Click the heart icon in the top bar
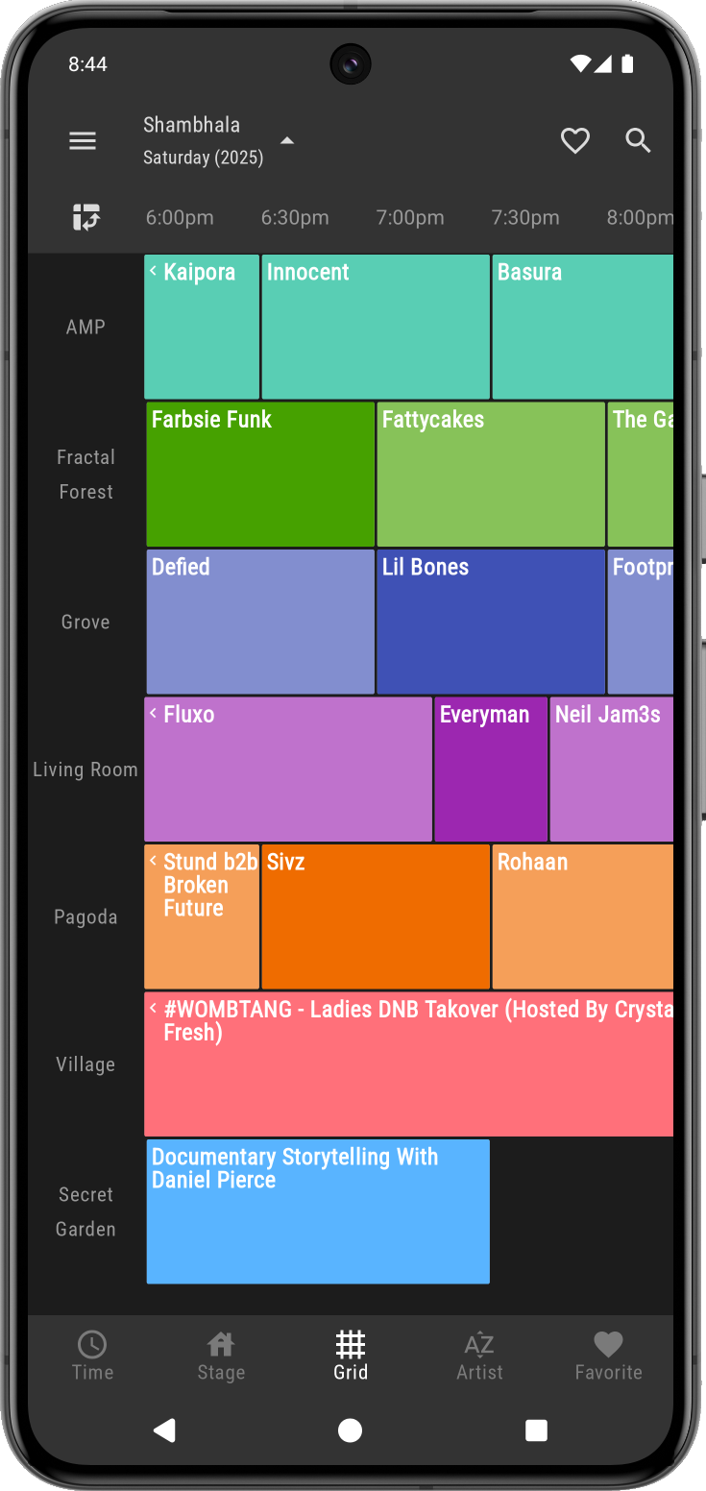This screenshot has width=706, height=1491. click(575, 140)
